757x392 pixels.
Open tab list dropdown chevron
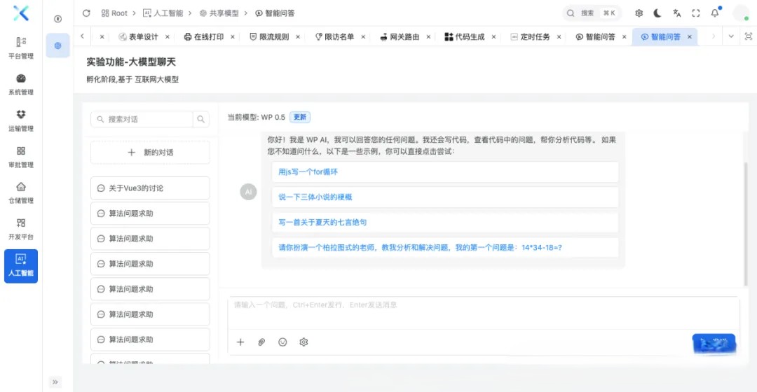point(731,36)
